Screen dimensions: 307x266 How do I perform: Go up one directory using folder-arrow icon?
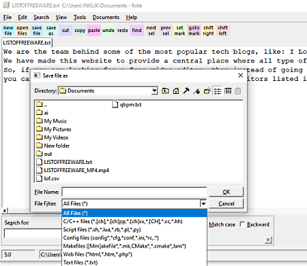[165, 91]
